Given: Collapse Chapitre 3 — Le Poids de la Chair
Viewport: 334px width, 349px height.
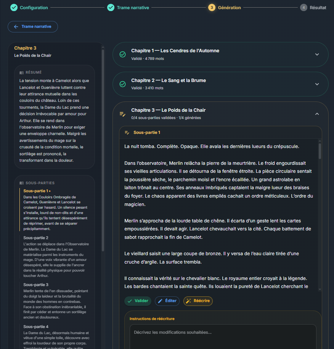Looking at the screenshot, I should (317, 114).
